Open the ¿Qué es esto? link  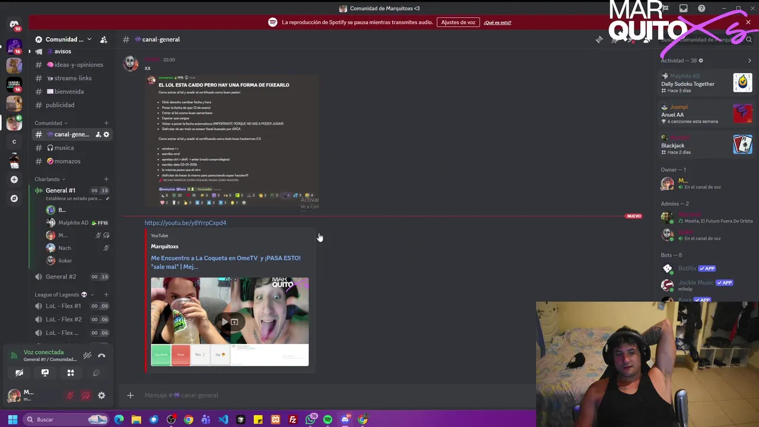[498, 23]
